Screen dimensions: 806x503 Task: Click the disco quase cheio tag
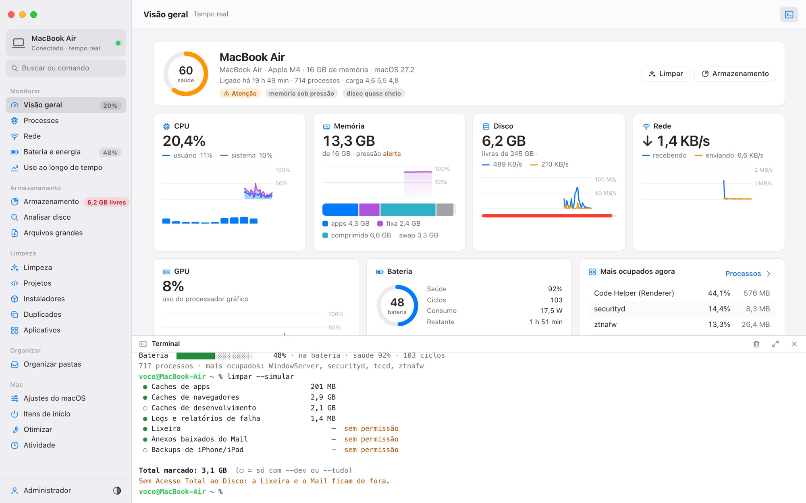374,93
